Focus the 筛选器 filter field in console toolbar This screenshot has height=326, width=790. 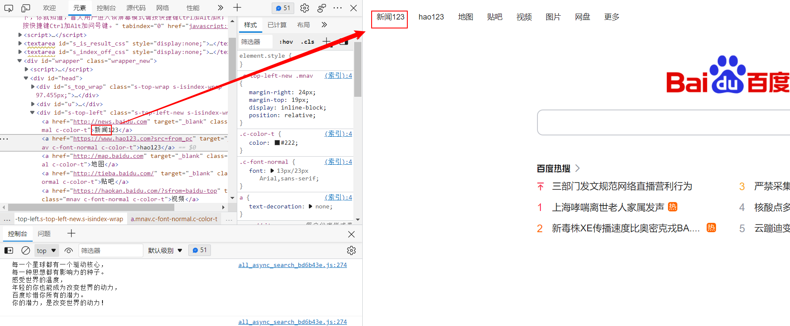click(111, 250)
